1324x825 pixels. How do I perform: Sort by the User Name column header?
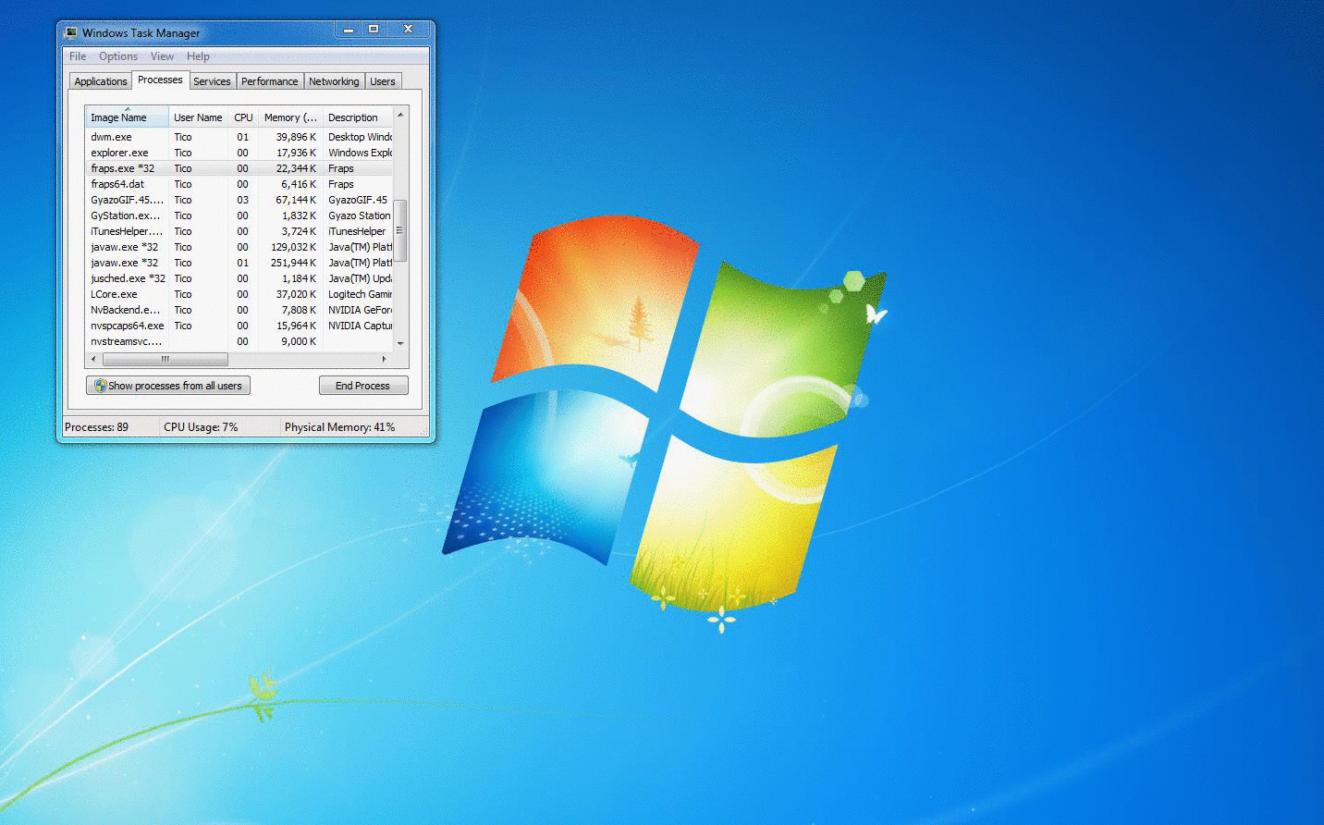pos(198,117)
